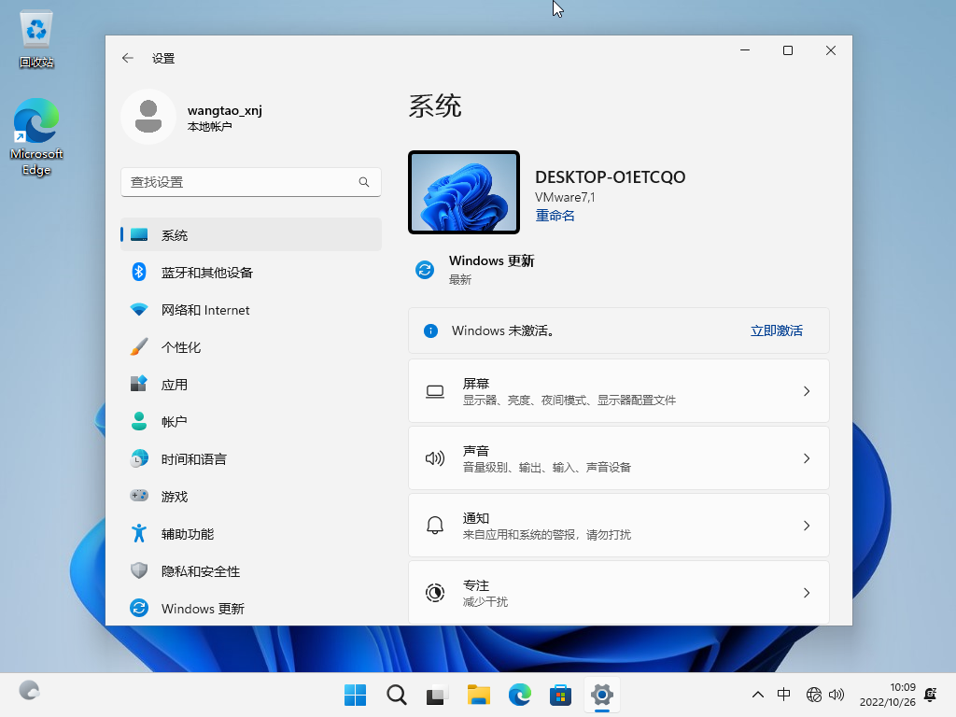Open 时间和语言 settings
This screenshot has height=717, width=956.
pos(250,459)
